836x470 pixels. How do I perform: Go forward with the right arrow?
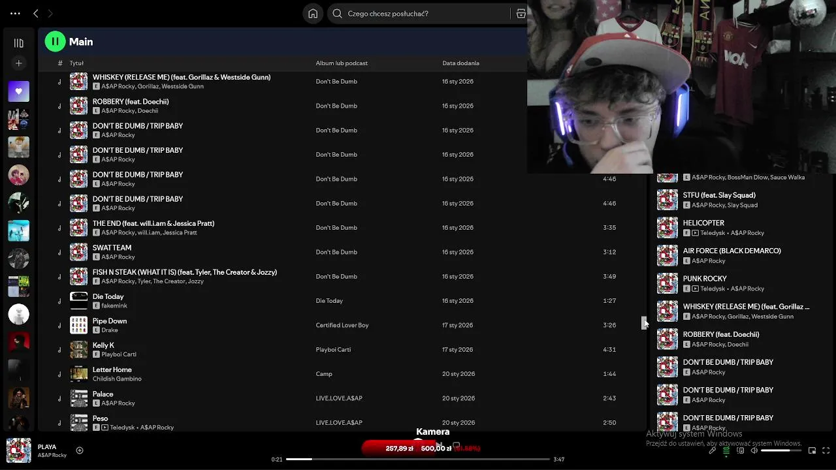tap(50, 13)
